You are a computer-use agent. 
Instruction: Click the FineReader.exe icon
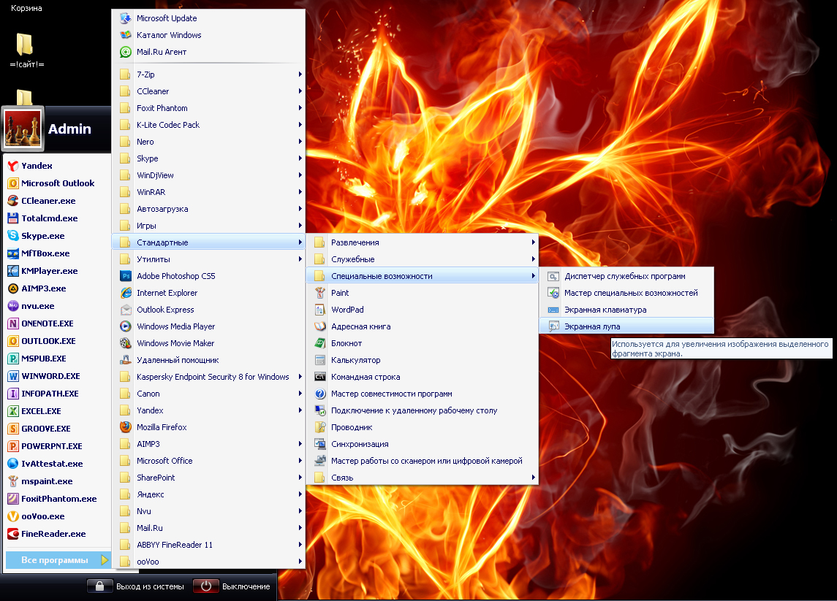13,534
